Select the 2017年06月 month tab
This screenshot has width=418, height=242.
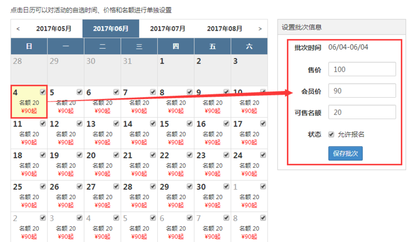pyautogui.click(x=111, y=29)
